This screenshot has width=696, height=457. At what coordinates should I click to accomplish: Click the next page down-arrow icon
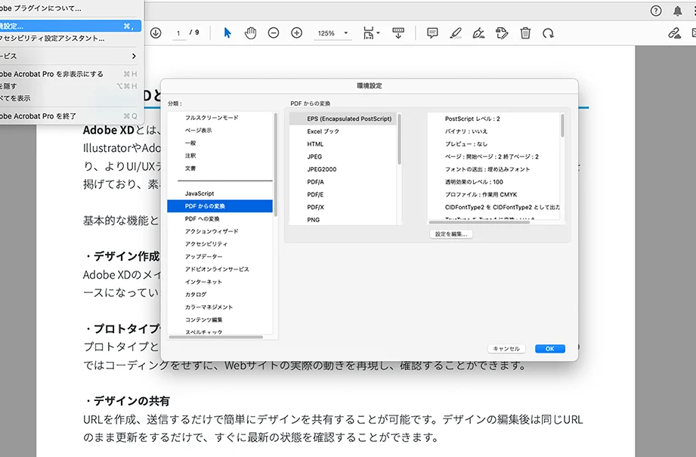[156, 32]
